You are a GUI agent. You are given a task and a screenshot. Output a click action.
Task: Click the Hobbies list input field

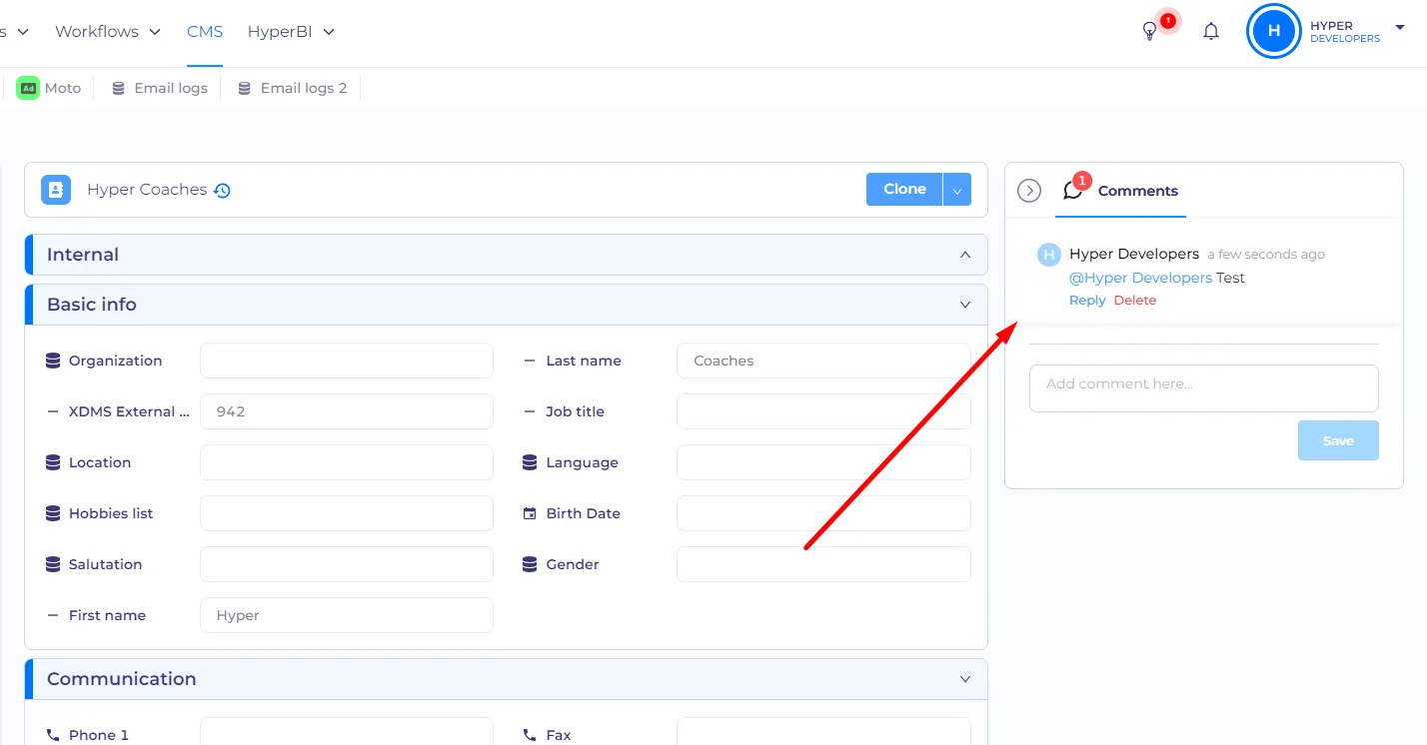[347, 513]
